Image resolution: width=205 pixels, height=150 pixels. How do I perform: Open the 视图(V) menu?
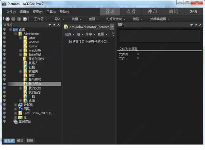pyautogui.click(x=38, y=12)
